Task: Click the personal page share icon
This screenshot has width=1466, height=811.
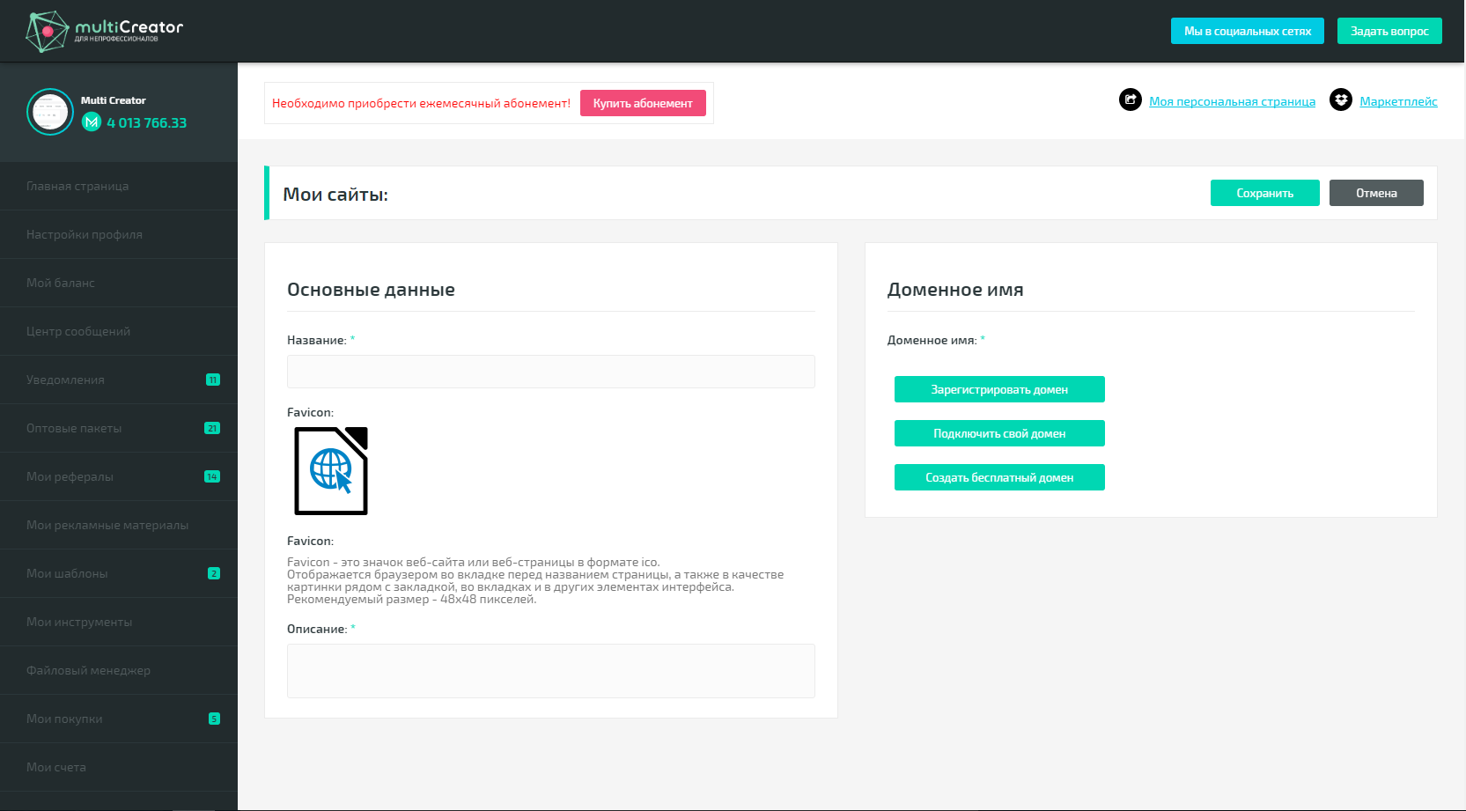Action: (1130, 100)
